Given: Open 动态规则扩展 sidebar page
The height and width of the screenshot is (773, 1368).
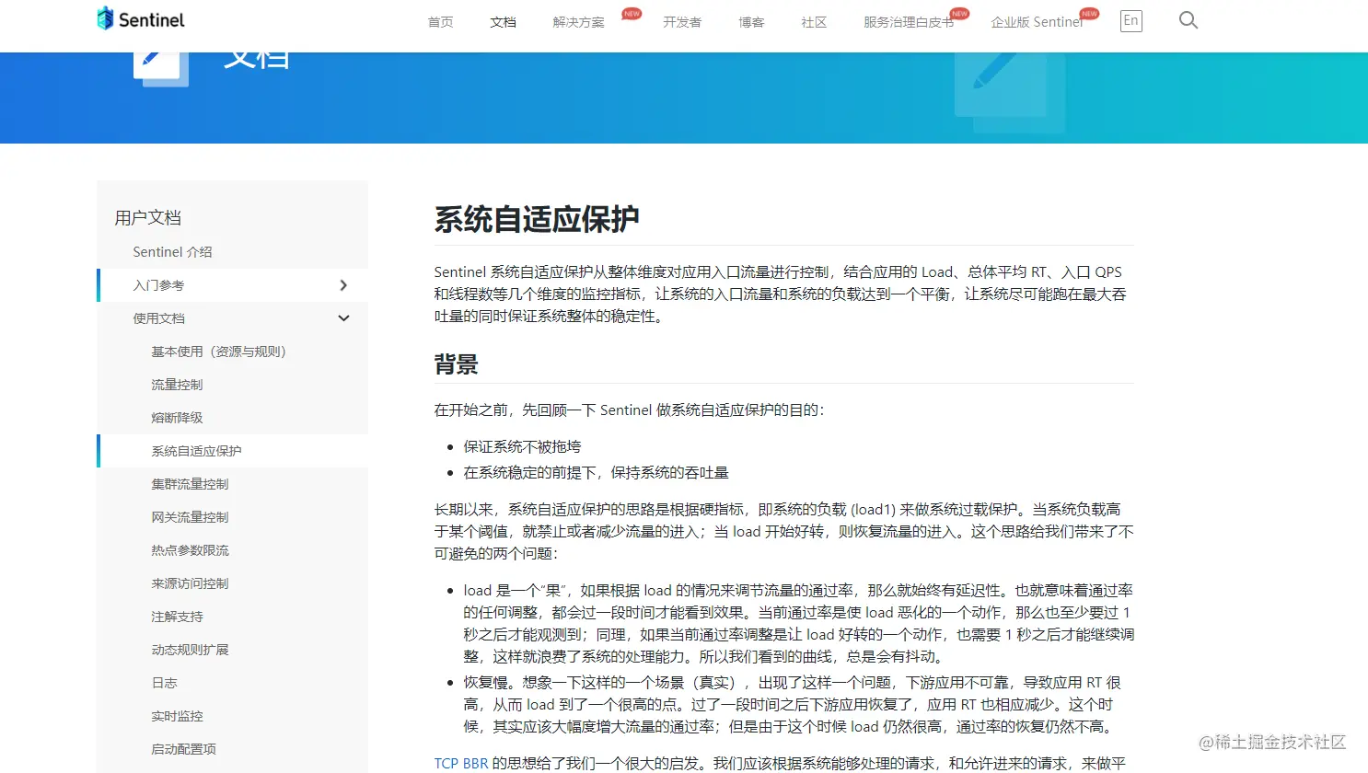Looking at the screenshot, I should pyautogui.click(x=190, y=650).
